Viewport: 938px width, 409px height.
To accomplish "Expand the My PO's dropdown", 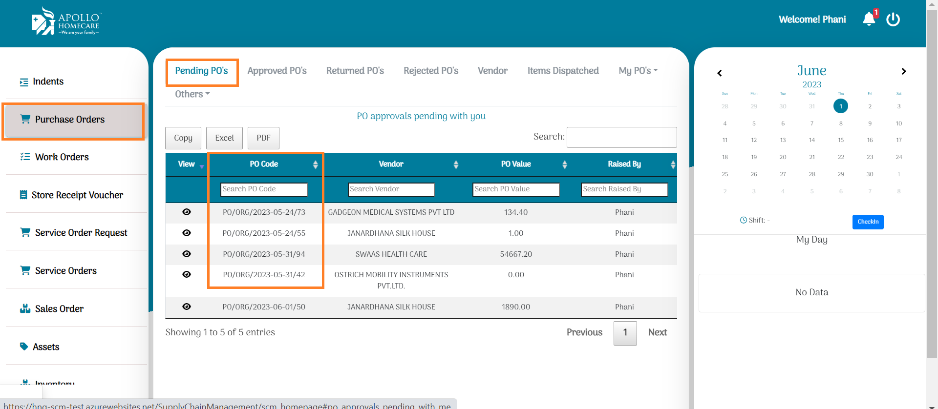I will [638, 71].
